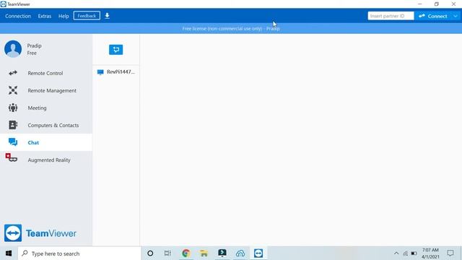The width and height of the screenshot is (462, 260).
Task: Focus the Insert partner ID field
Action: click(391, 16)
